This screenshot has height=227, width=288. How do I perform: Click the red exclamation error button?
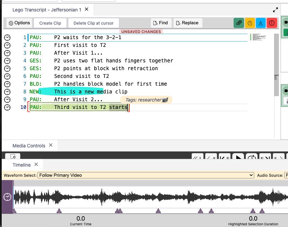tap(272, 23)
